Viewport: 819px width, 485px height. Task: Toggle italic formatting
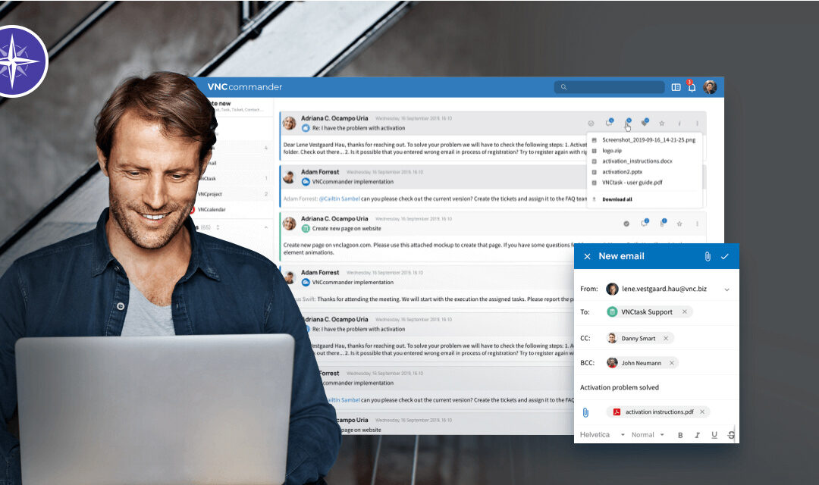coord(697,435)
